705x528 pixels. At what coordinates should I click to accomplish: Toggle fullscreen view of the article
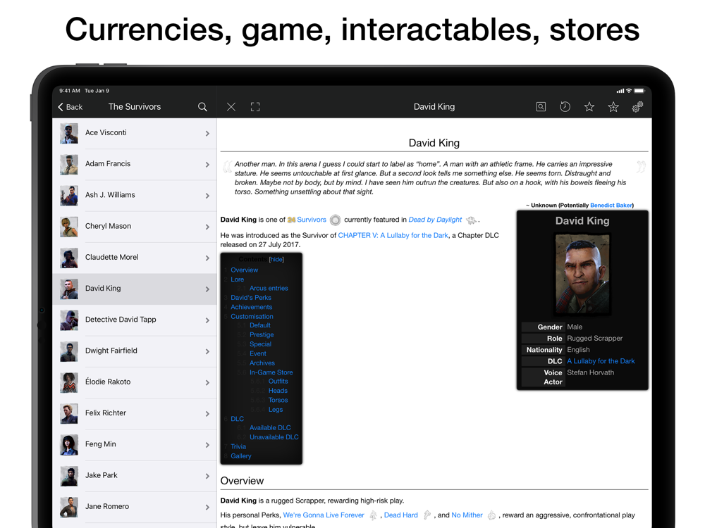pos(255,107)
